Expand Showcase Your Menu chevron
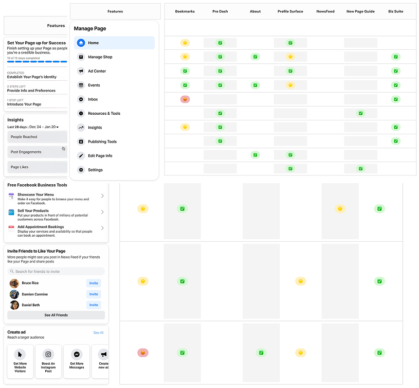This screenshot has height=388, width=419. pos(102,196)
